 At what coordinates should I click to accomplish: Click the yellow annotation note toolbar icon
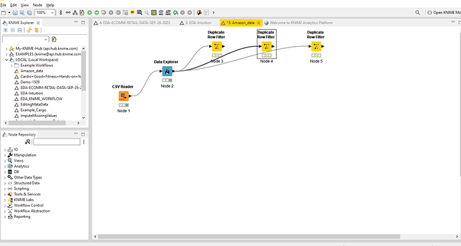coord(132,13)
